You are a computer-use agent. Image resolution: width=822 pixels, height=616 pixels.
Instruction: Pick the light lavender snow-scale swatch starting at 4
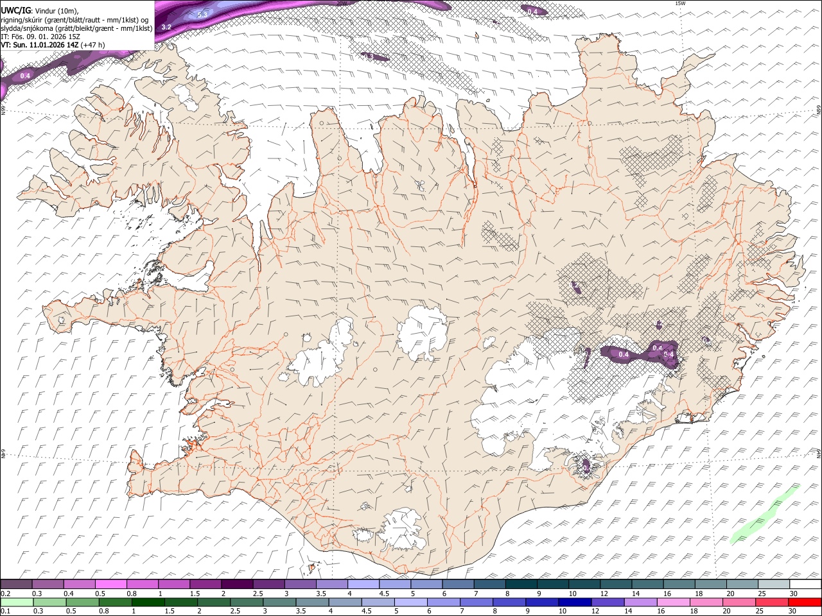[x=363, y=585]
